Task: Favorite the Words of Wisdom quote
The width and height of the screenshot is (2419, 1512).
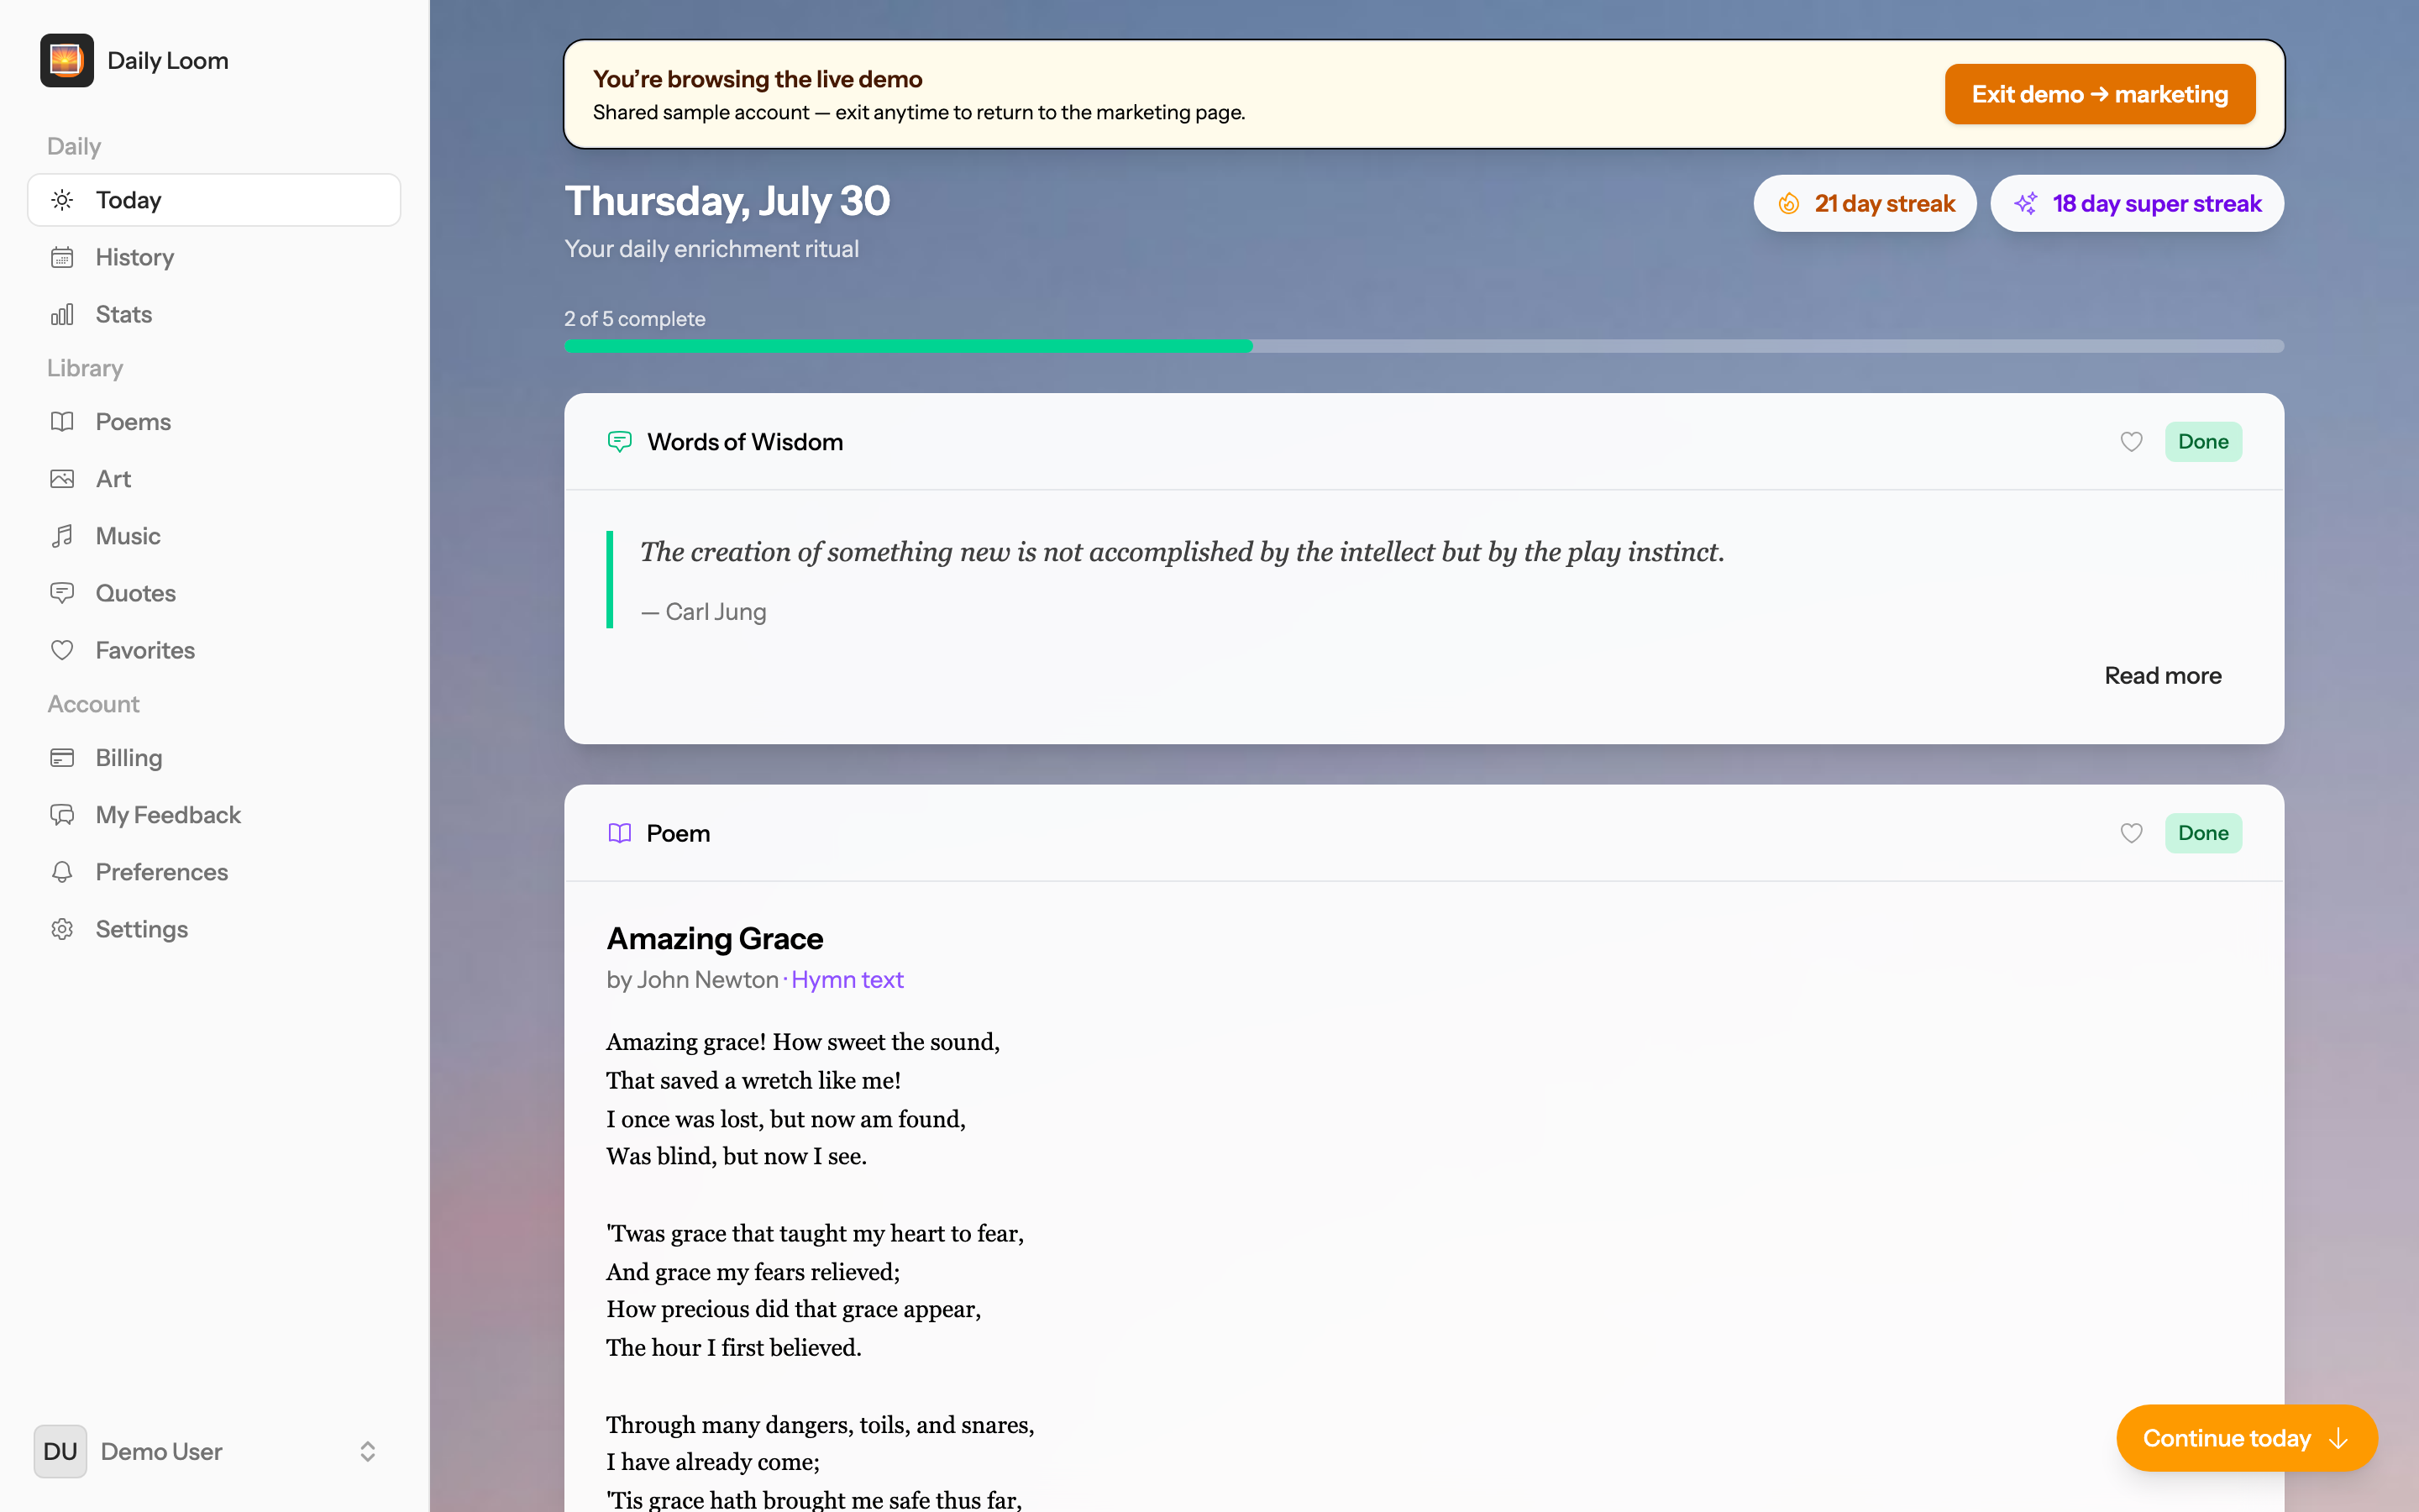Action: (2131, 442)
